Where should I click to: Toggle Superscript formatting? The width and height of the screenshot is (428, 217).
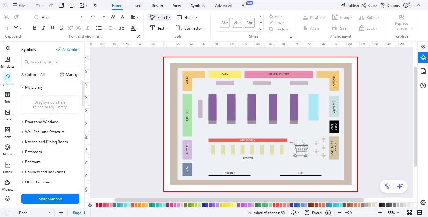(70, 28)
